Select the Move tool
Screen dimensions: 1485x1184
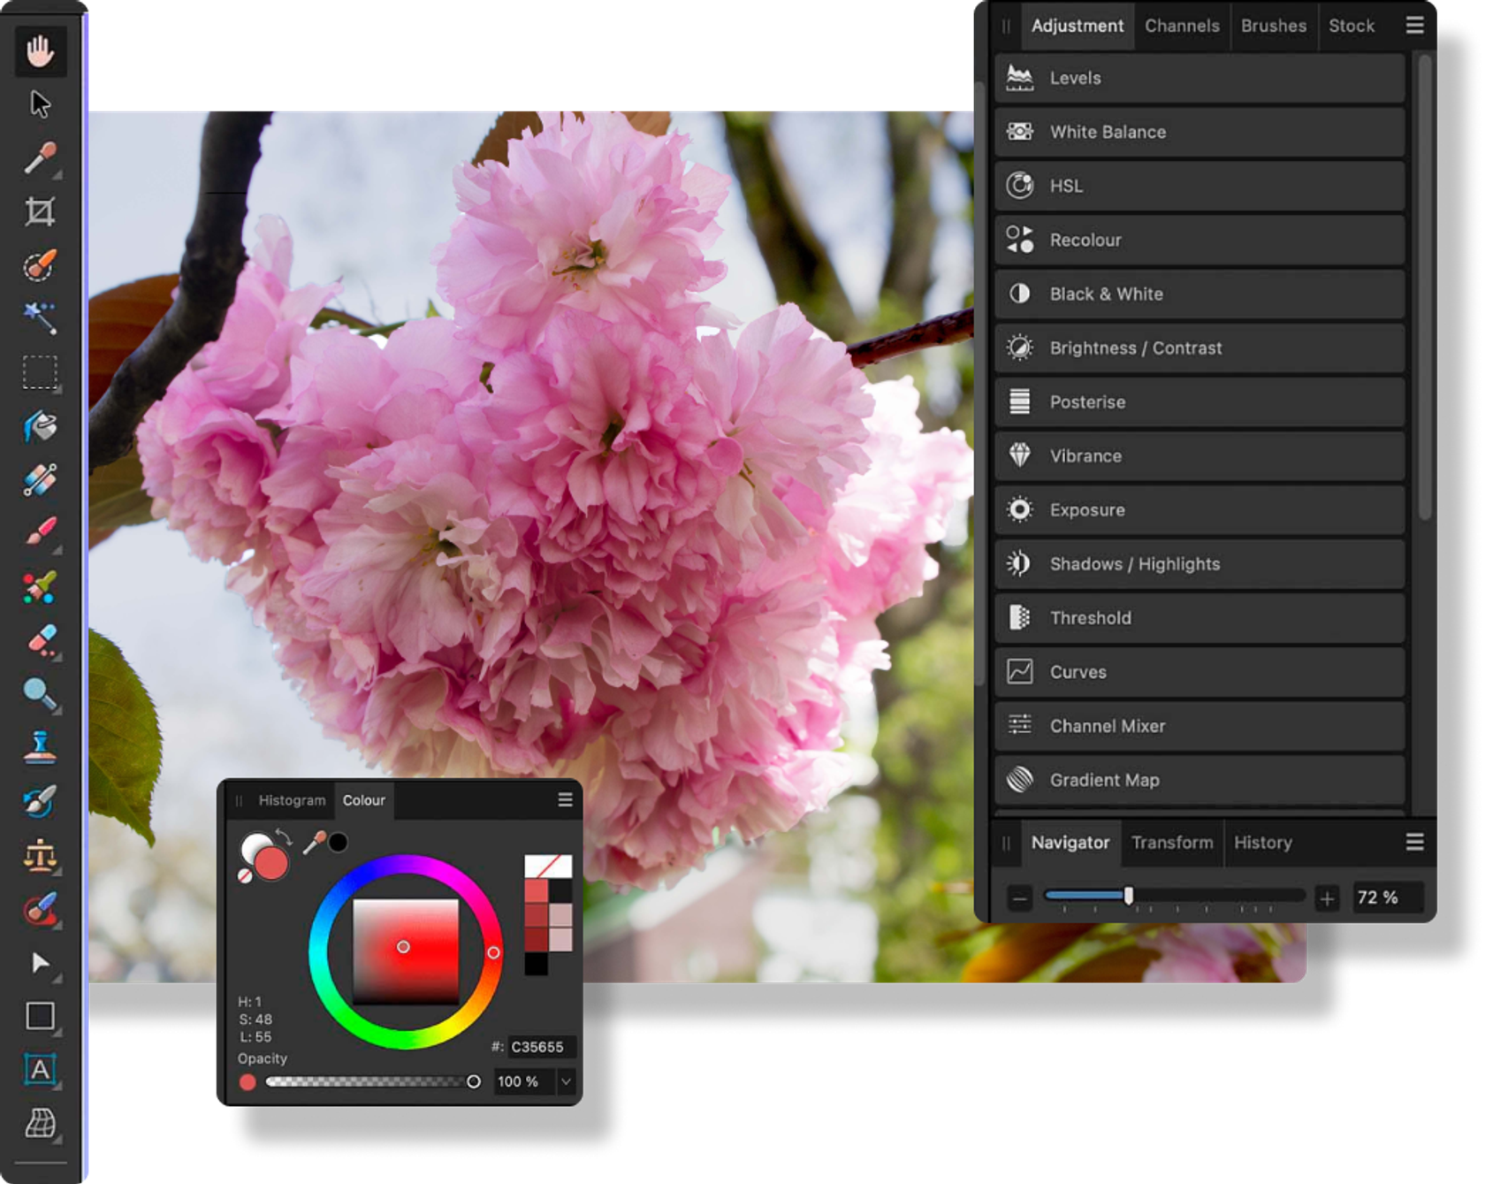click(40, 104)
